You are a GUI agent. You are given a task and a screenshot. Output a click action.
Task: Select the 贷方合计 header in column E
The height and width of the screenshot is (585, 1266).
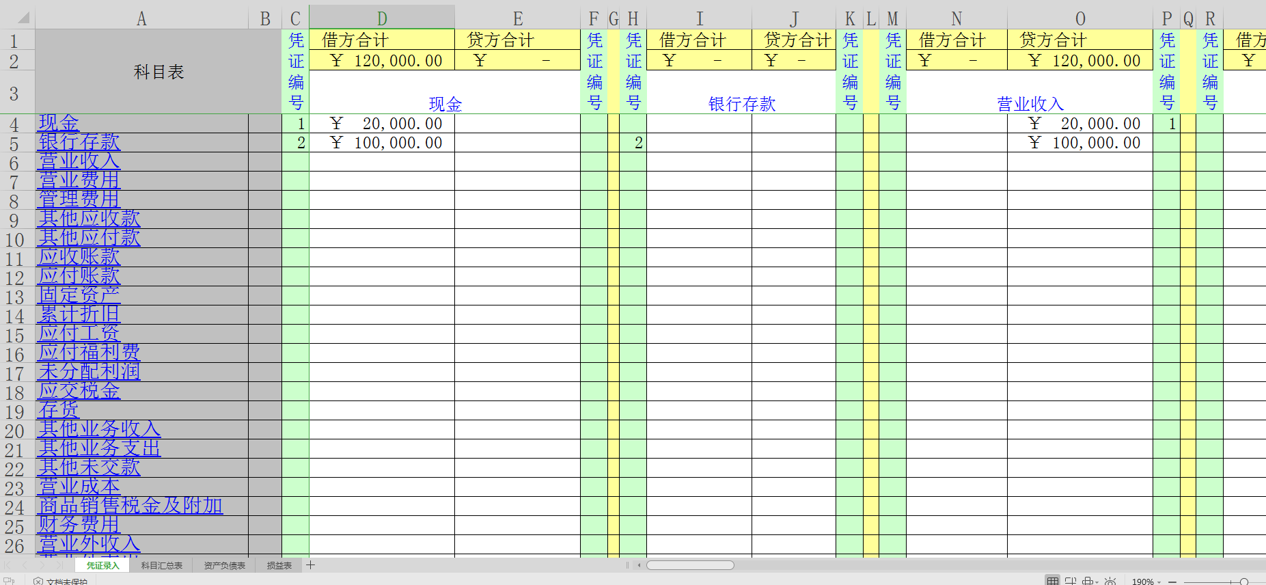coord(517,40)
